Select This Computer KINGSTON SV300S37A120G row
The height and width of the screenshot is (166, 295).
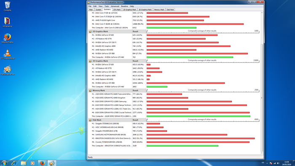click(174, 146)
